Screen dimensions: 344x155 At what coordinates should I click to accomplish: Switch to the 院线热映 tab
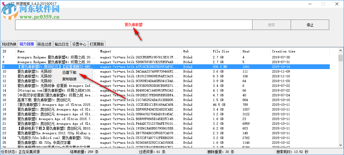[x=9, y=44]
